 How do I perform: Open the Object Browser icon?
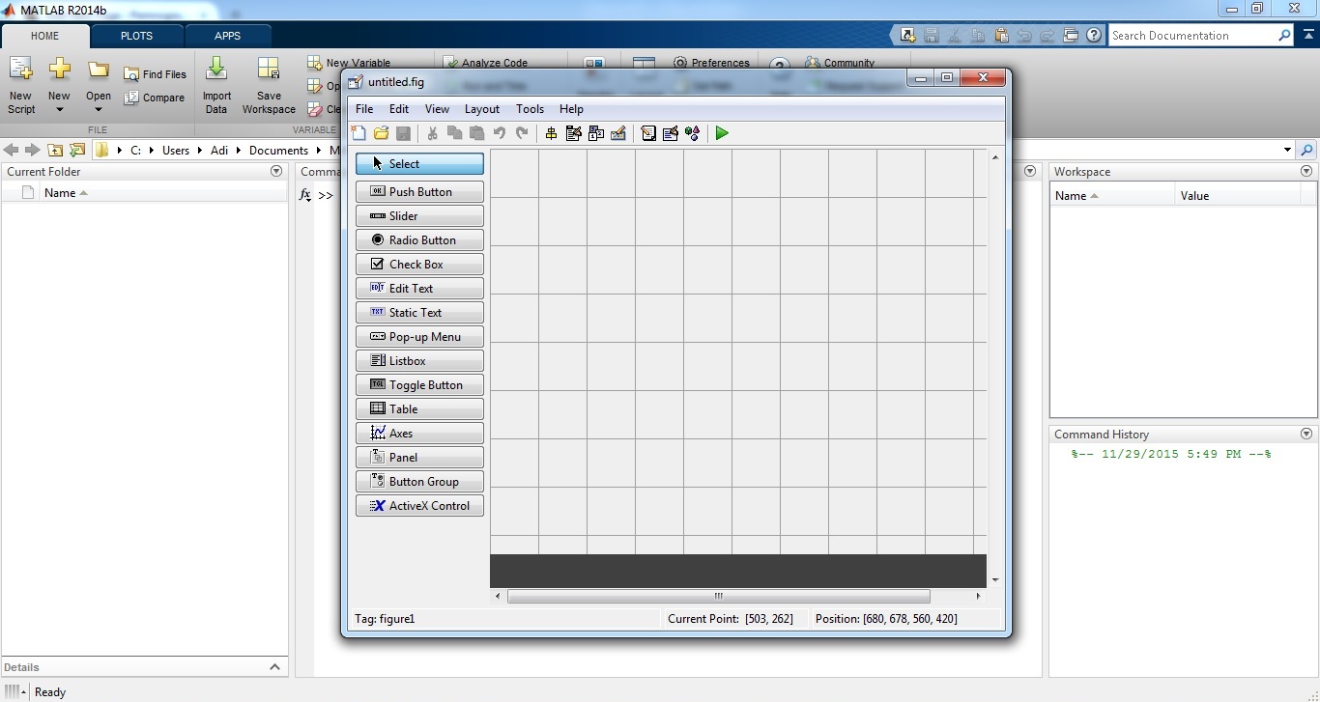point(692,133)
